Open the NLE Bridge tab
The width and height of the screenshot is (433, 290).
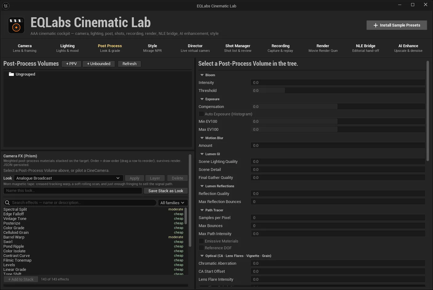pos(366,48)
